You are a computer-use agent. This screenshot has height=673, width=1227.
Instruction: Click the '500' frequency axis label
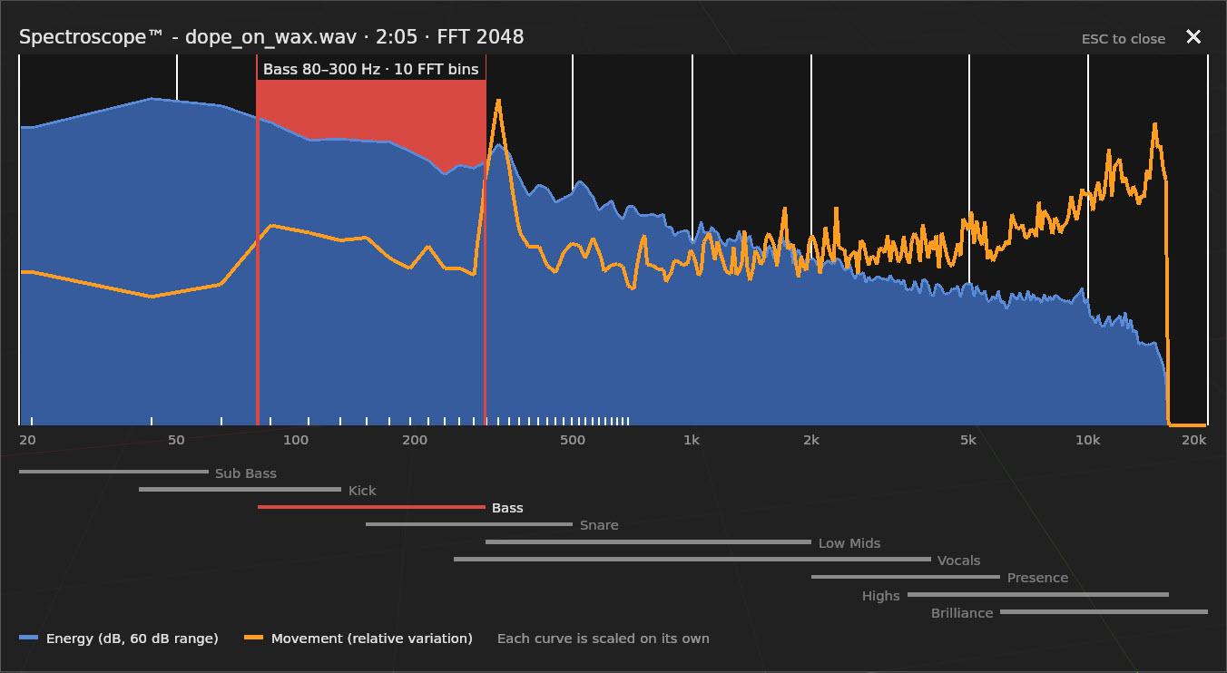click(x=573, y=441)
